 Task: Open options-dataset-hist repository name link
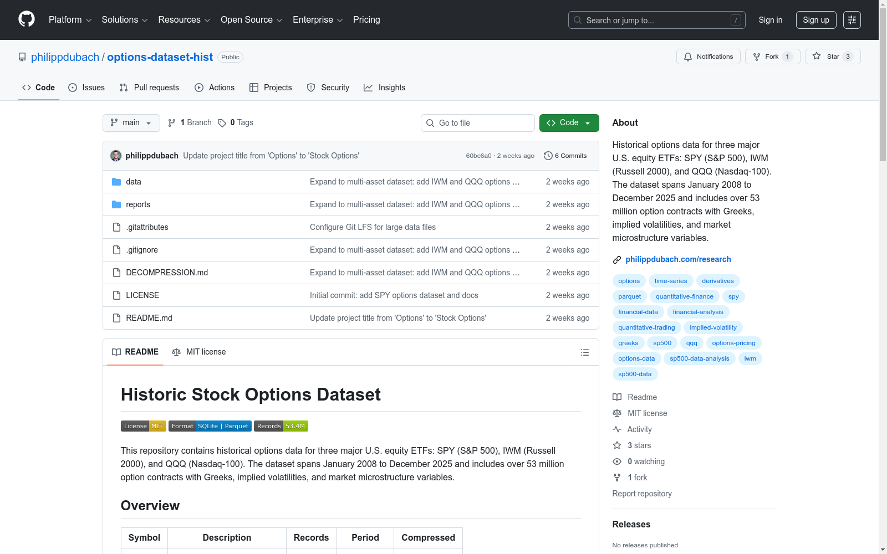tap(160, 57)
